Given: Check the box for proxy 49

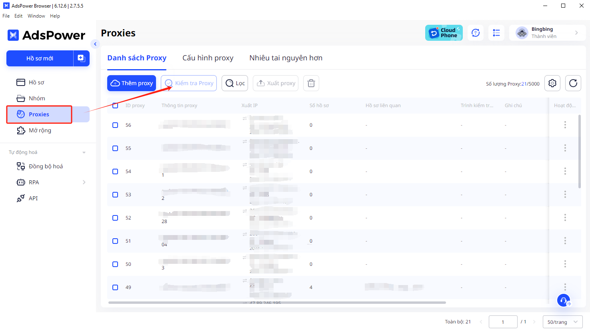Looking at the screenshot, I should pos(115,287).
